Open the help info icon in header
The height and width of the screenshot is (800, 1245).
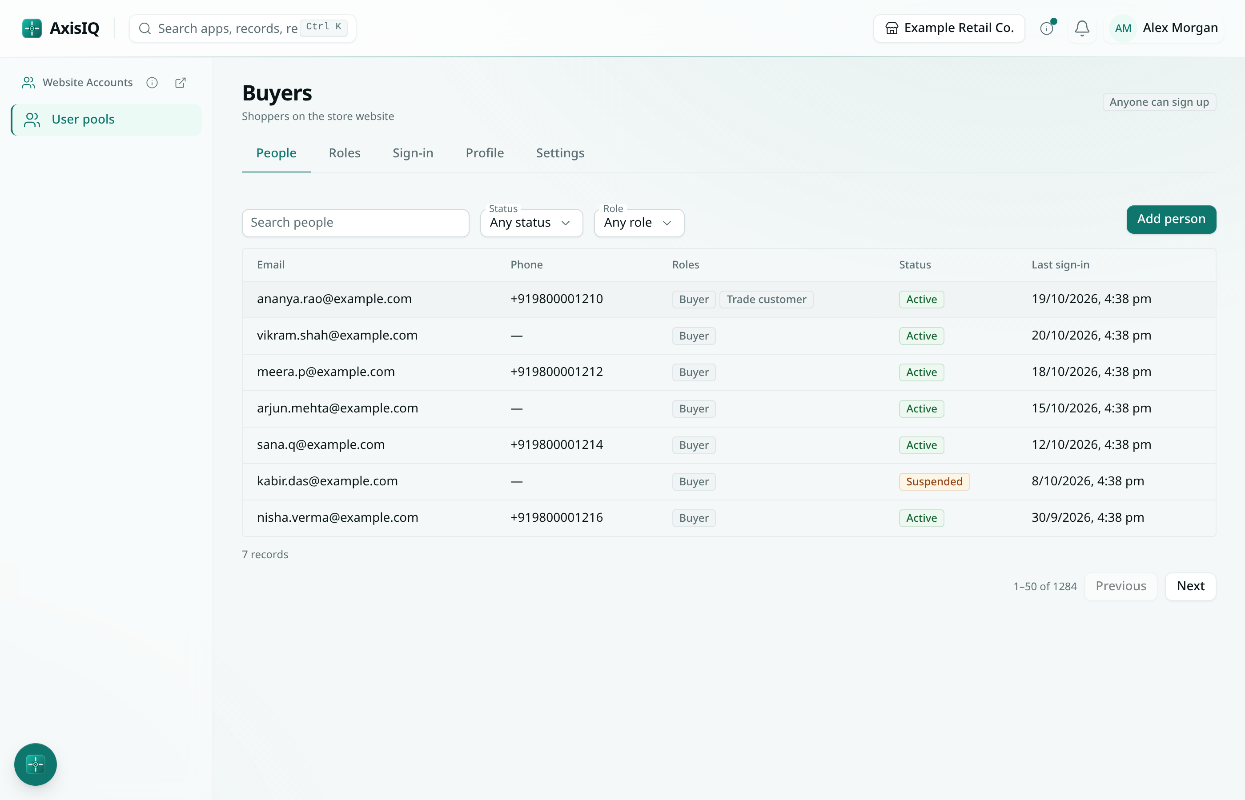pos(1047,28)
